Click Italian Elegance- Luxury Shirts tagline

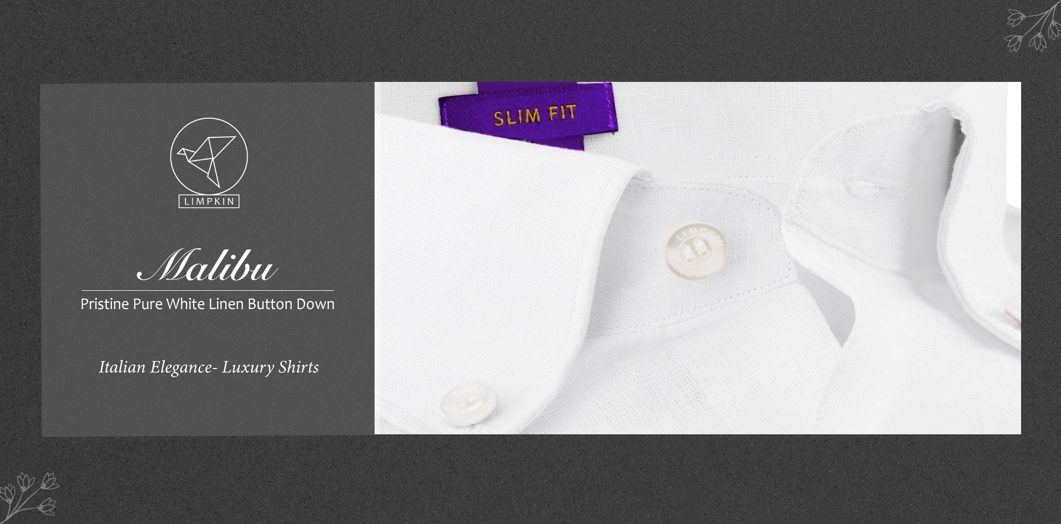click(x=209, y=367)
